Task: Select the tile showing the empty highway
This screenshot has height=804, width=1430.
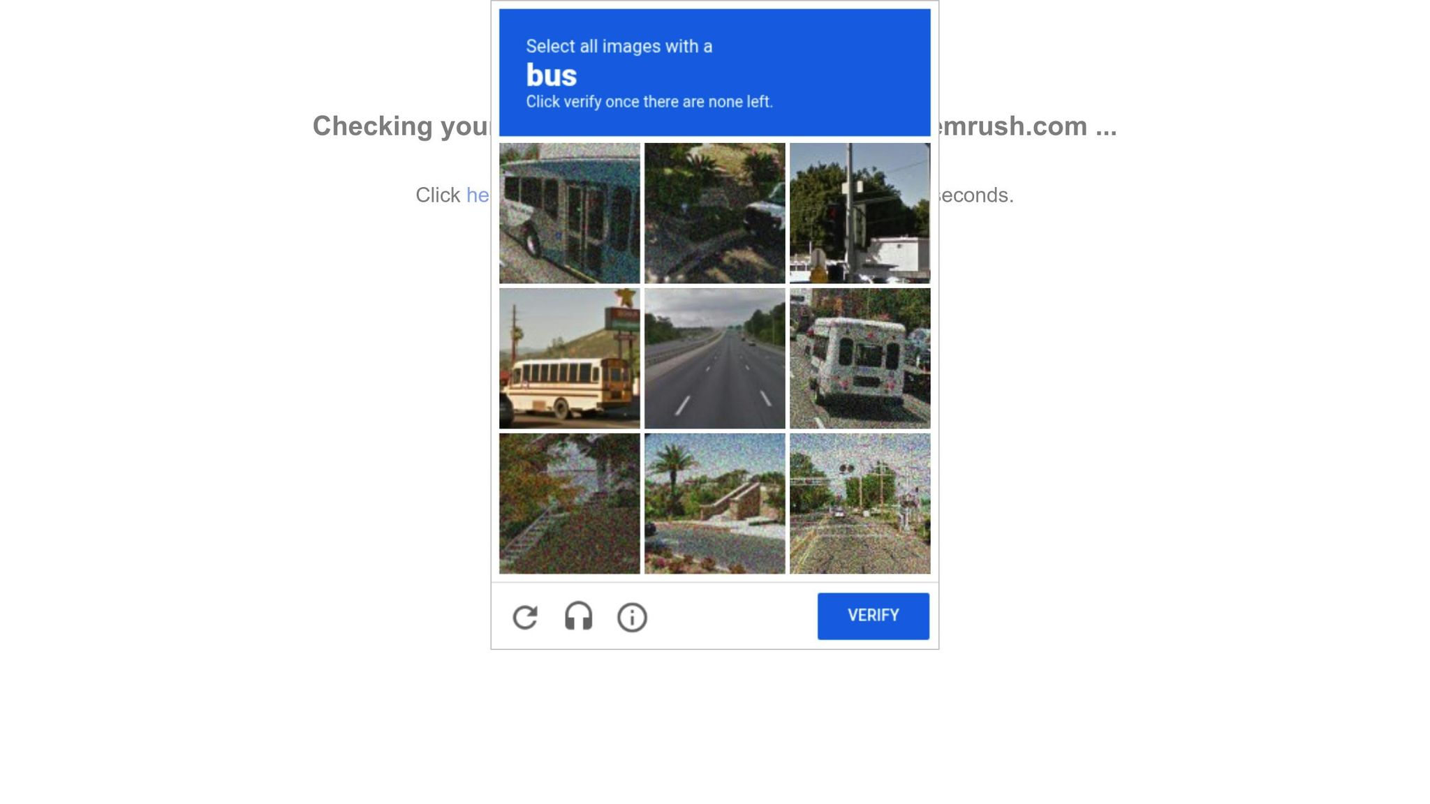Action: (715, 359)
